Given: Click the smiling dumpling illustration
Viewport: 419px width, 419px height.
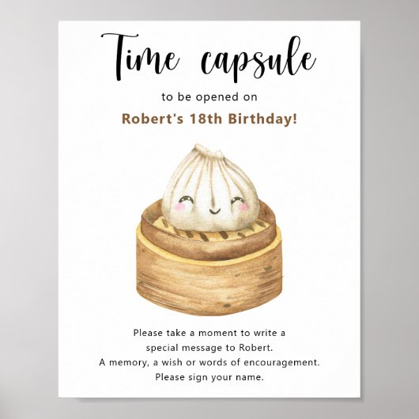Looking at the screenshot, I should click(x=210, y=189).
